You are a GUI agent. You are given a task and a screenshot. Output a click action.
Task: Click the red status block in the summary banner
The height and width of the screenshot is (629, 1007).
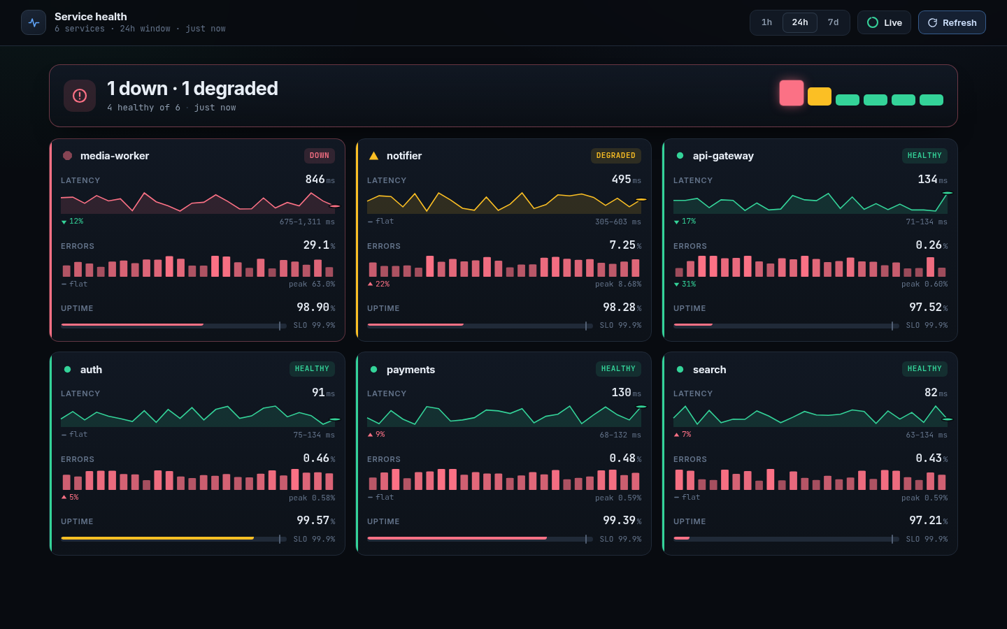(x=792, y=93)
